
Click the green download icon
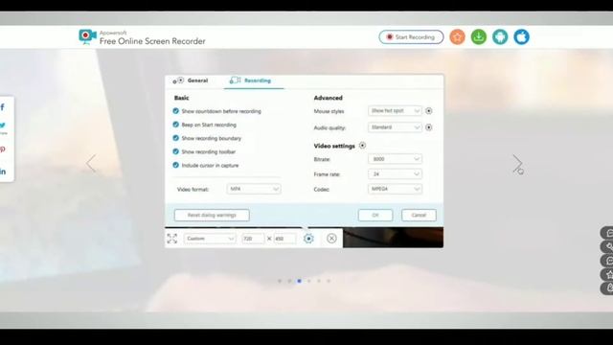pos(479,37)
